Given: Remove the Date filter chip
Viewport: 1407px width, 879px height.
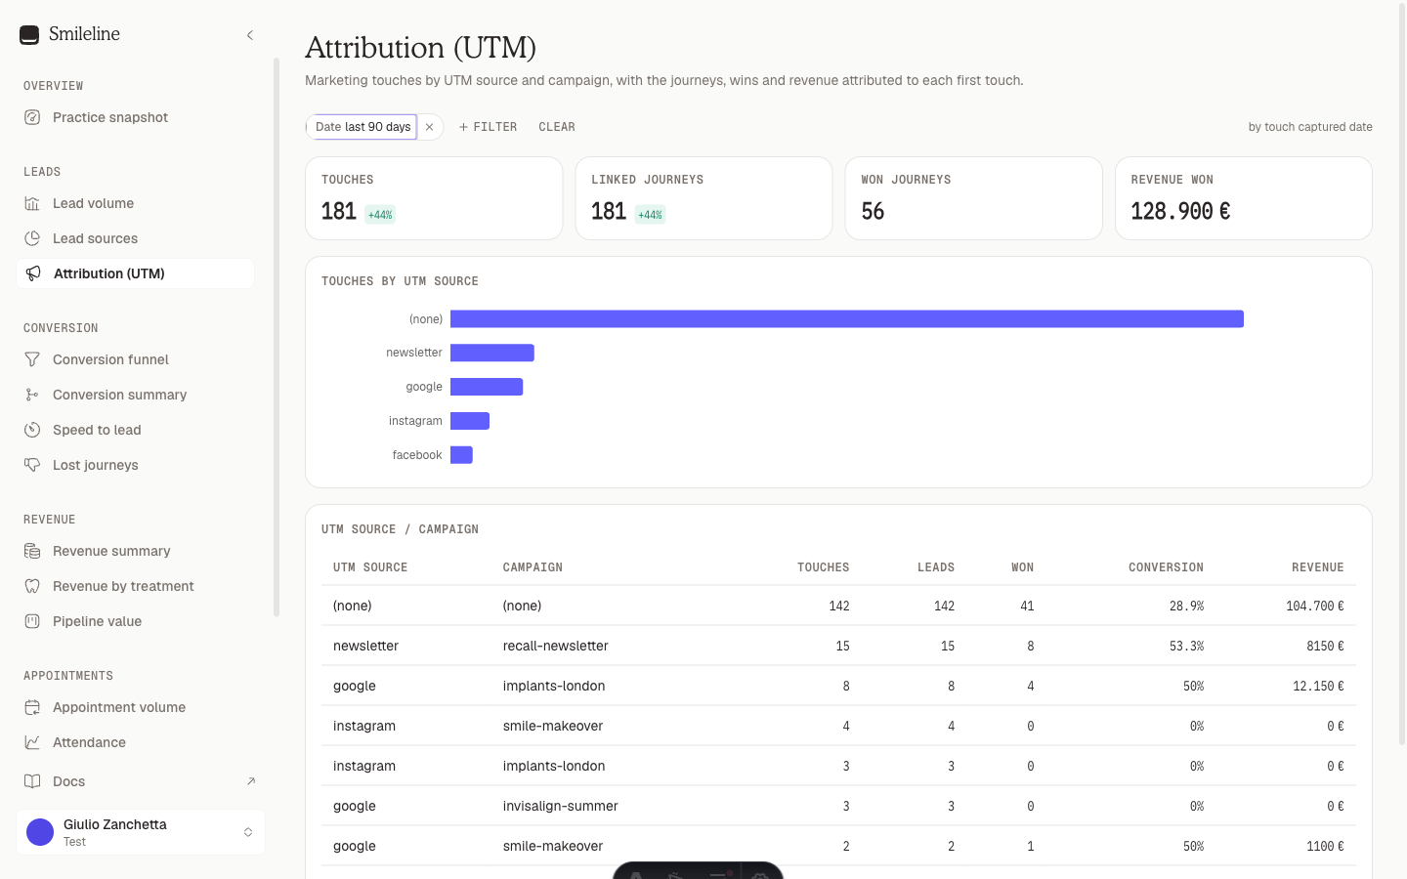Looking at the screenshot, I should click(430, 127).
